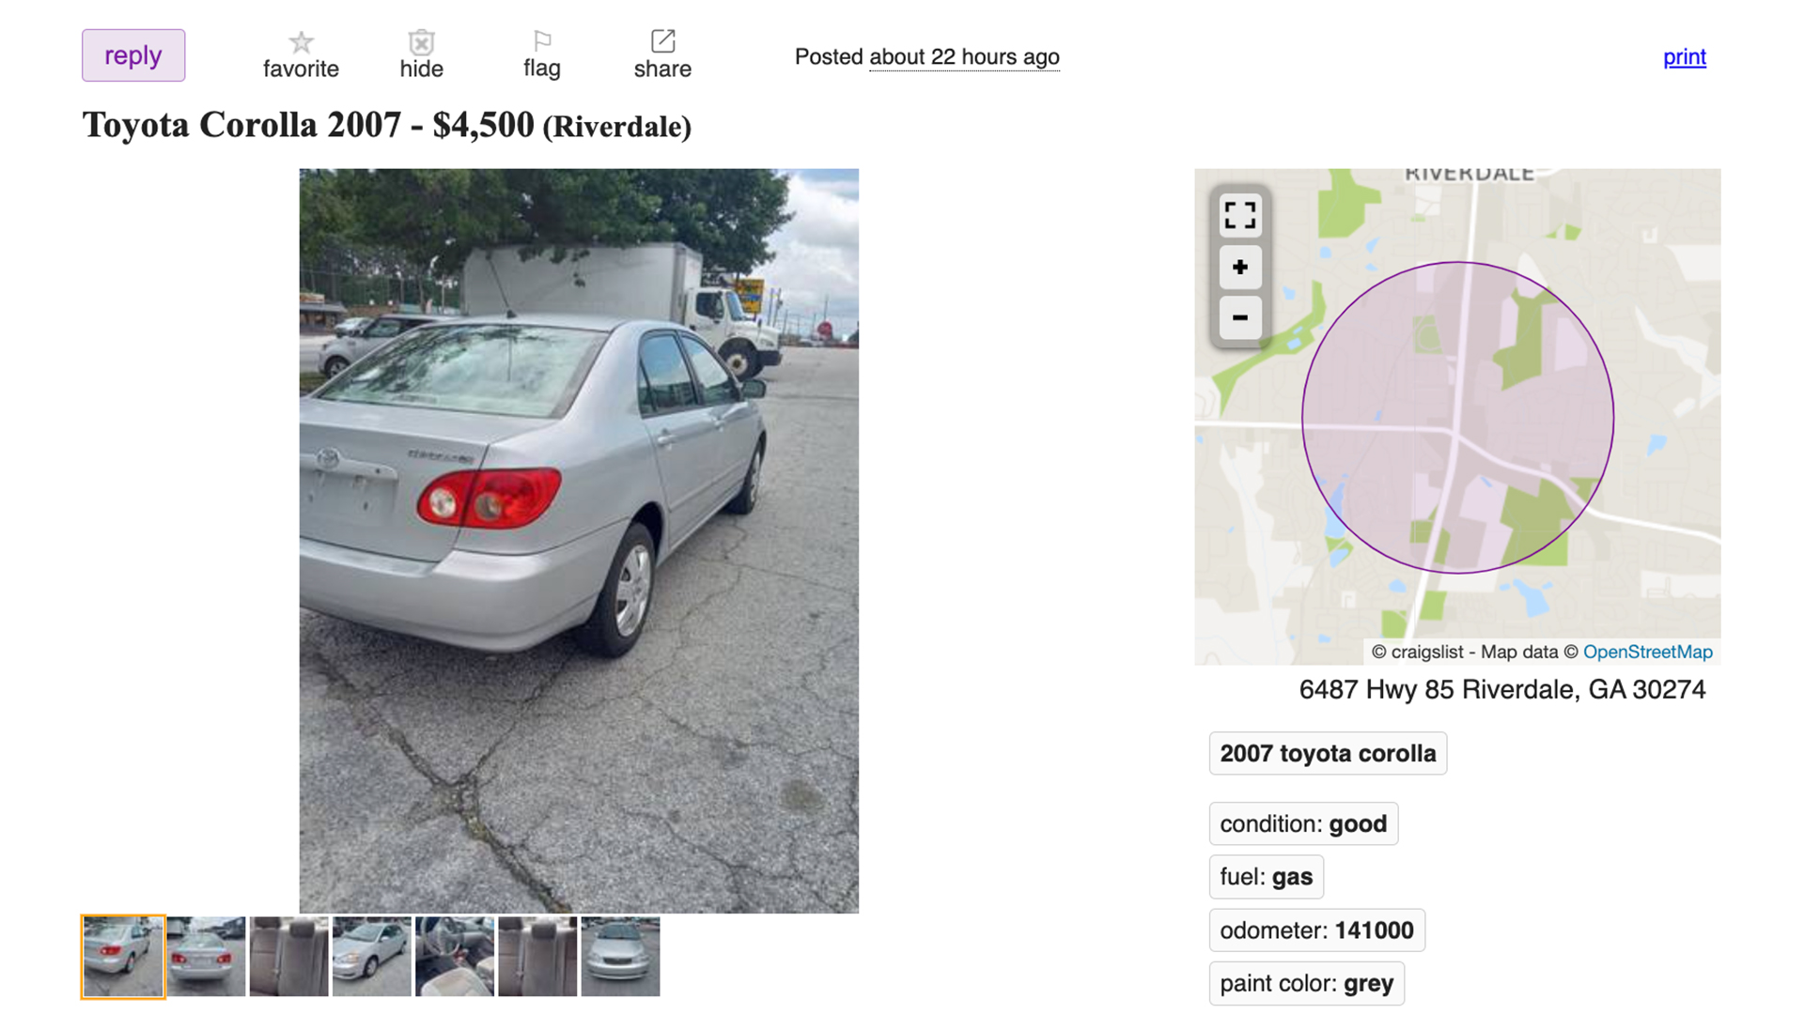Select the first thumbnail of rear view
The image size is (1804, 1014).
pos(123,957)
